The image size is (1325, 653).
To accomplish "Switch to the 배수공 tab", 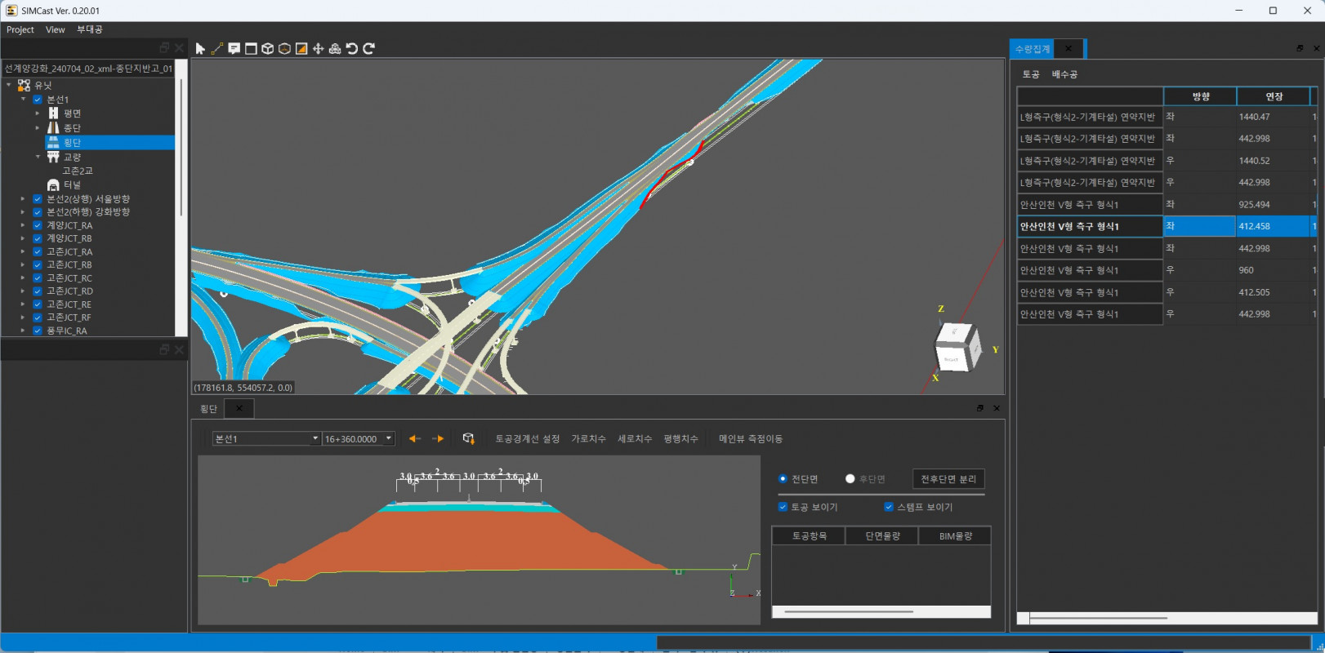I will (x=1064, y=74).
